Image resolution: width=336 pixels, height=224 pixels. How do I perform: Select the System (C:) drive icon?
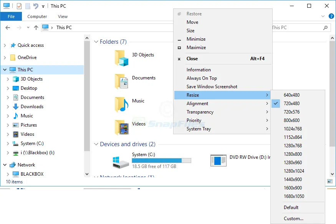coord(121,162)
